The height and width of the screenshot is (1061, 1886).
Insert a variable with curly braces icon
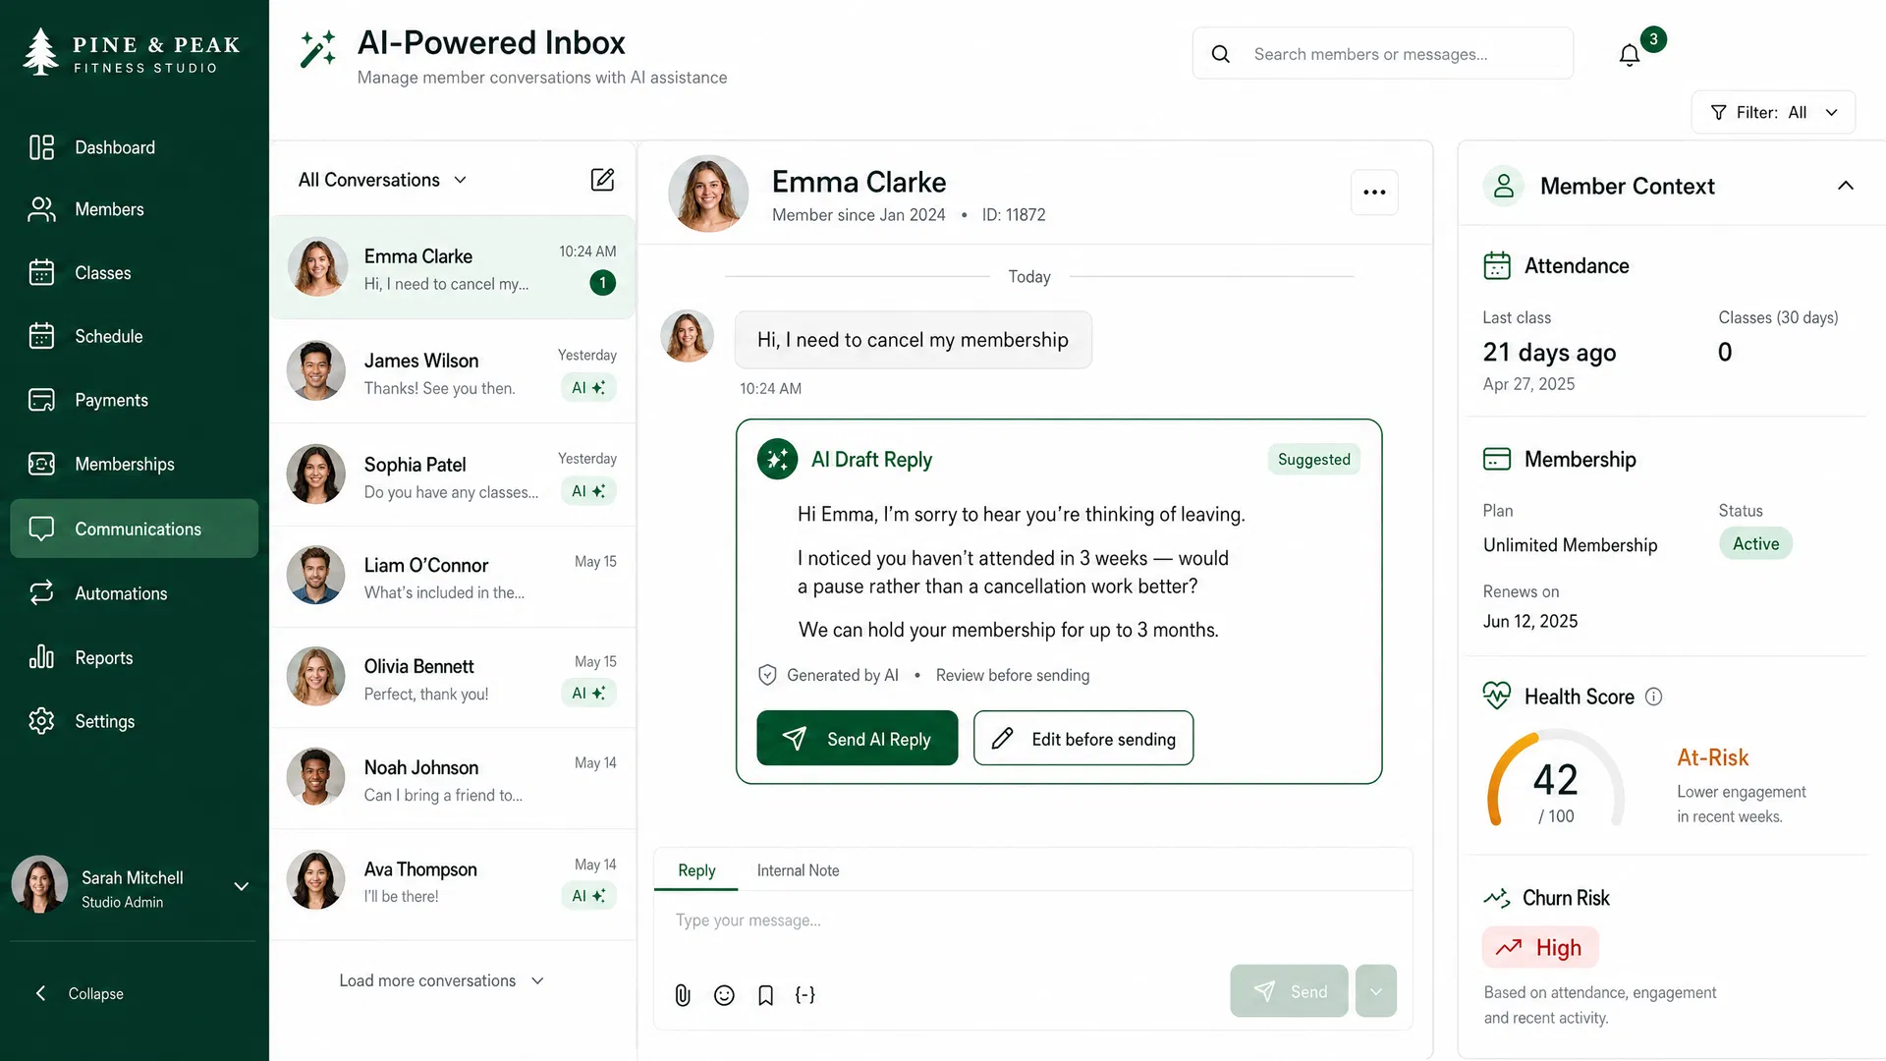[805, 994]
